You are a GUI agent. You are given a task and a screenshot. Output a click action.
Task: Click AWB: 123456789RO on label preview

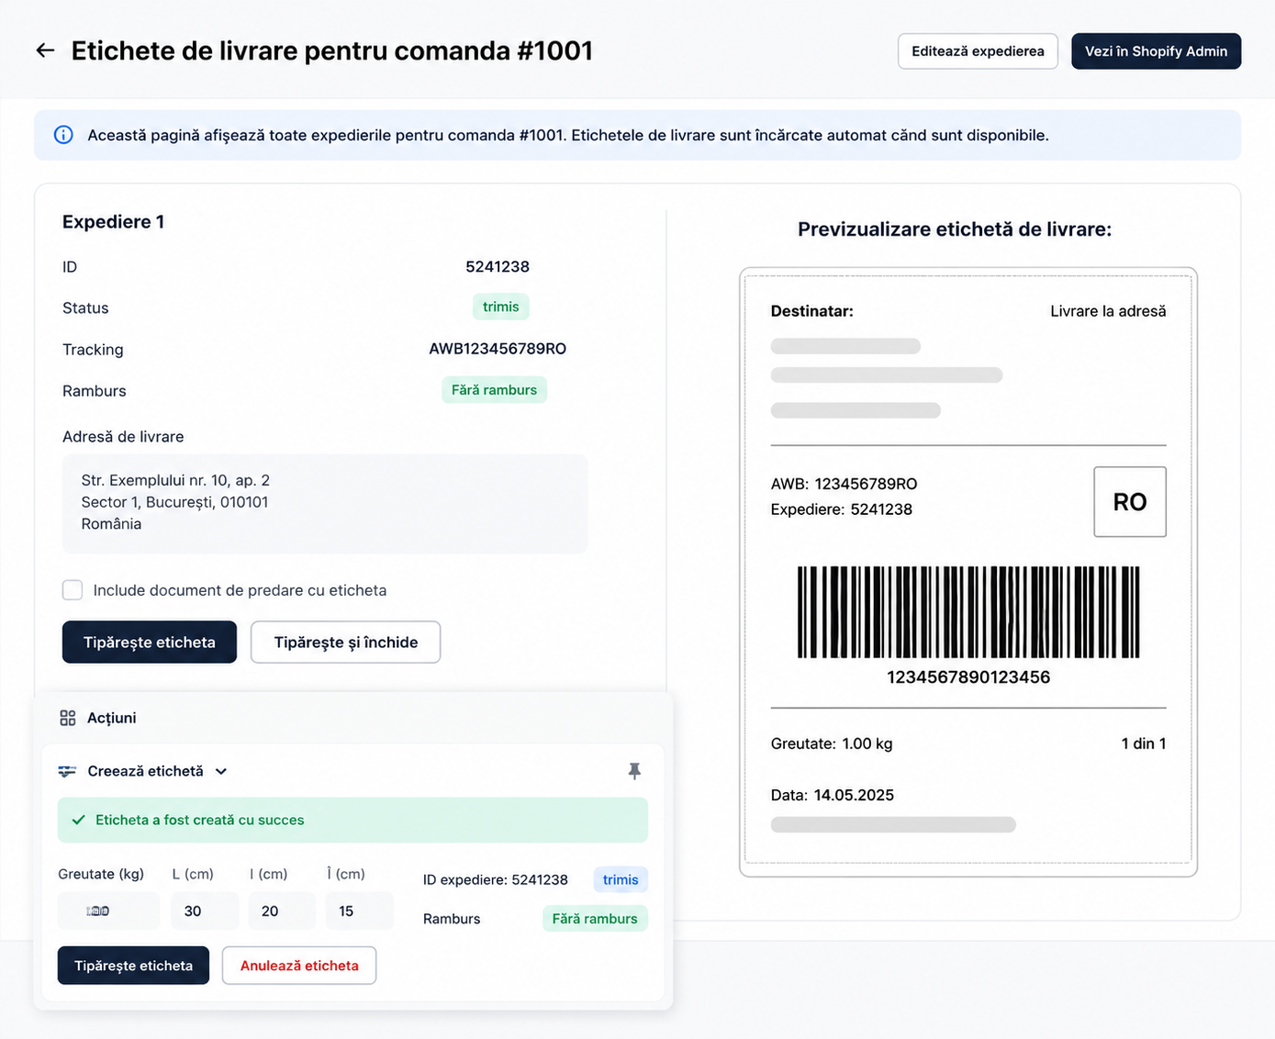pos(844,484)
